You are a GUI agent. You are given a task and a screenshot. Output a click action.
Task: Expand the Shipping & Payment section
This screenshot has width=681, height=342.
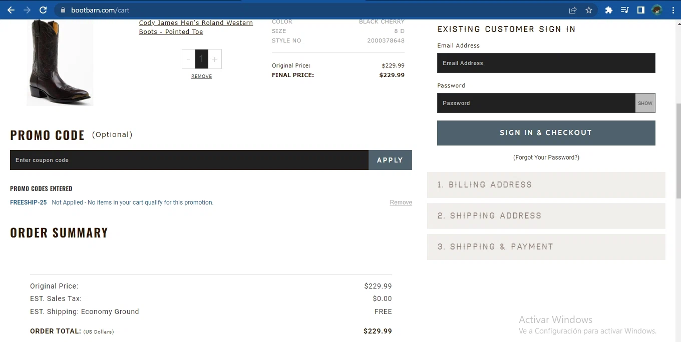[x=546, y=247]
